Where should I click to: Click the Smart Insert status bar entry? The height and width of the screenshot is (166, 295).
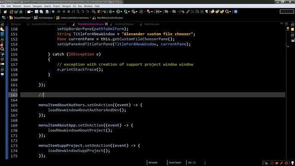coord(175,163)
